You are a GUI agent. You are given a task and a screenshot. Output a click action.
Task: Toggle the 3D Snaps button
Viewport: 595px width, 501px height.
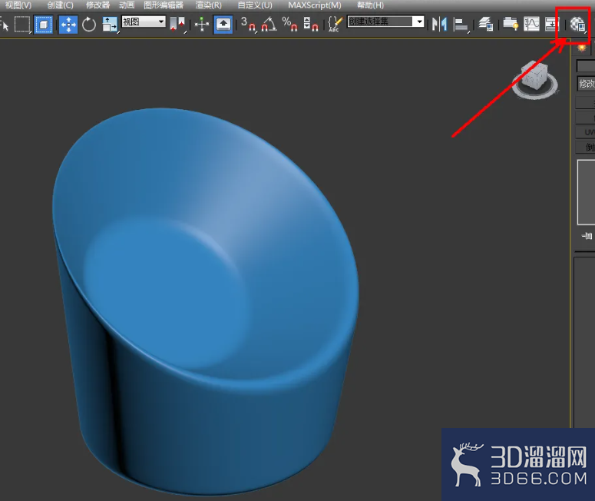tap(248, 25)
